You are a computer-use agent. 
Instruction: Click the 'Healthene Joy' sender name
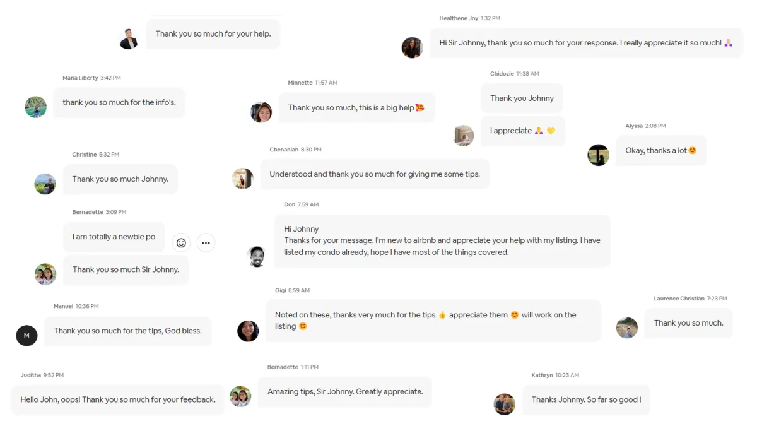click(459, 18)
